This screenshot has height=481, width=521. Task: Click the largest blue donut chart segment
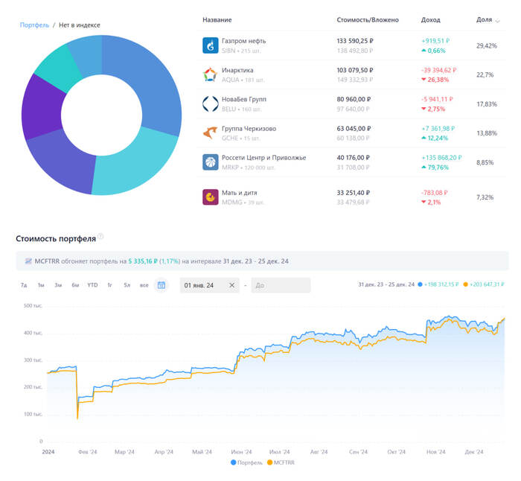(153, 82)
